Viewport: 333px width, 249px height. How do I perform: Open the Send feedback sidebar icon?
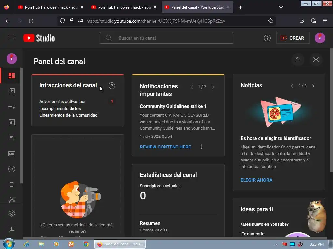12,229
